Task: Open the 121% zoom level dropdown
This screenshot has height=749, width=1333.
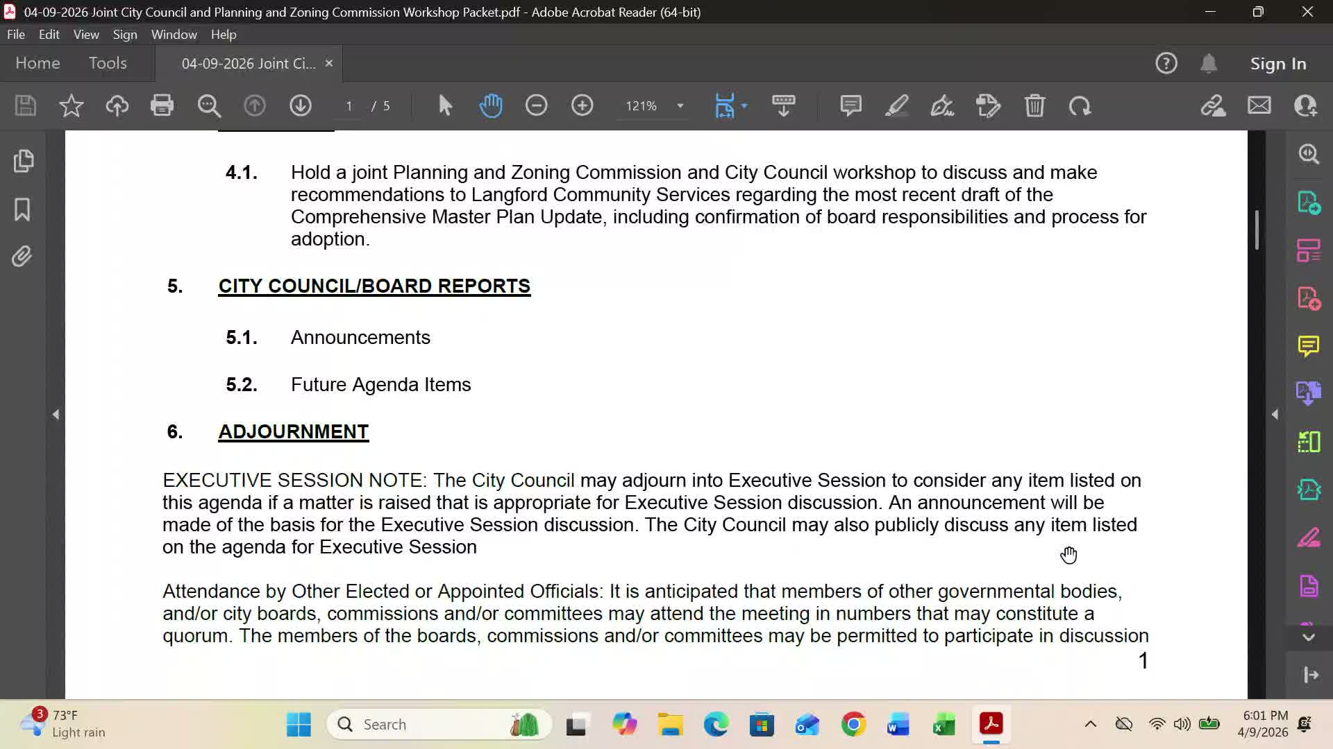Action: tap(680, 105)
